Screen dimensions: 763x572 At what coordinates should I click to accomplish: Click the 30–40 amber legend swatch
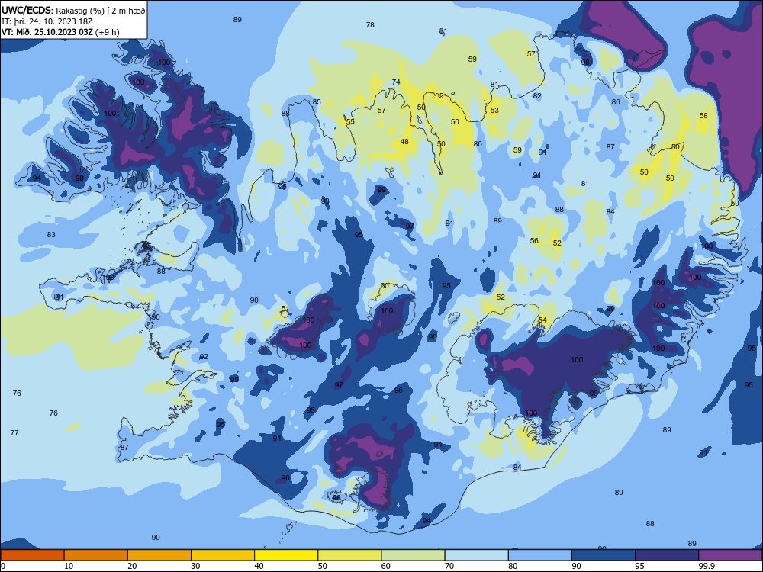click(x=223, y=555)
